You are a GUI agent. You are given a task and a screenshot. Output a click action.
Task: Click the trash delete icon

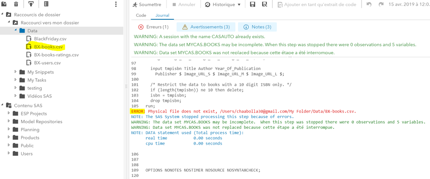(16, 4)
